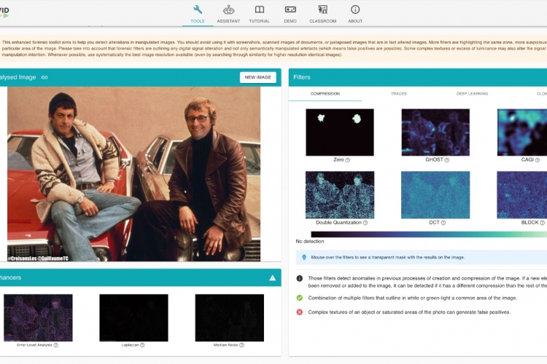547x364 pixels.
Task: Switch to the Deep Learning tab
Action: point(472,94)
